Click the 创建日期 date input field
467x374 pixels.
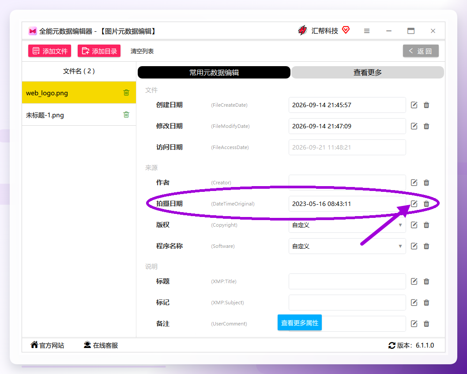tap(347, 105)
